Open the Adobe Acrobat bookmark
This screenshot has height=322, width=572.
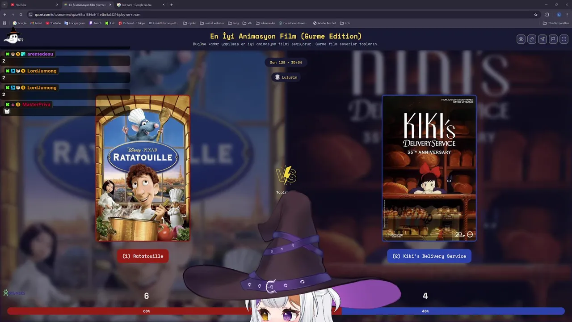pyautogui.click(x=324, y=23)
